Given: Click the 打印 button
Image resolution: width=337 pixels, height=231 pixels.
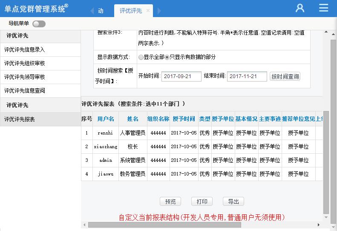Looking at the screenshot, I should (202, 202).
